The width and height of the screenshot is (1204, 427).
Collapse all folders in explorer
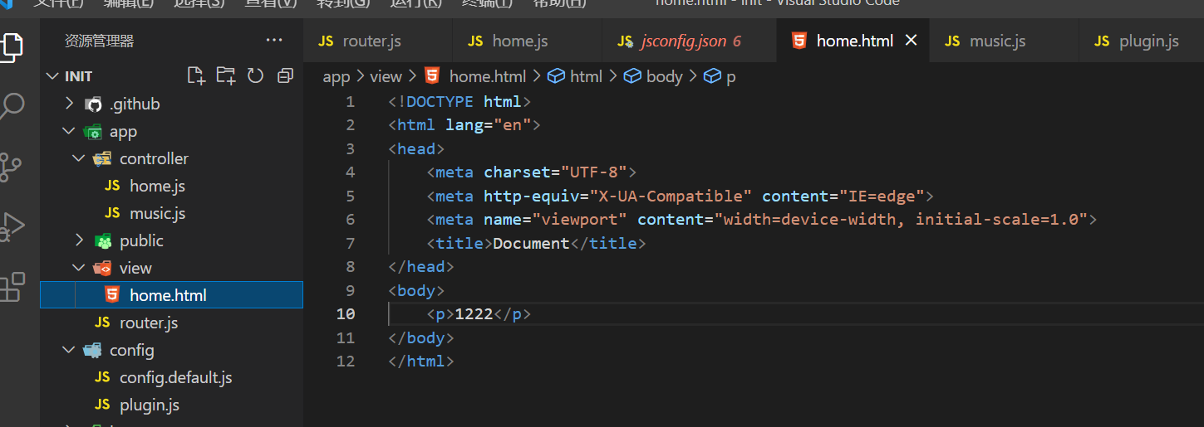[x=285, y=75]
